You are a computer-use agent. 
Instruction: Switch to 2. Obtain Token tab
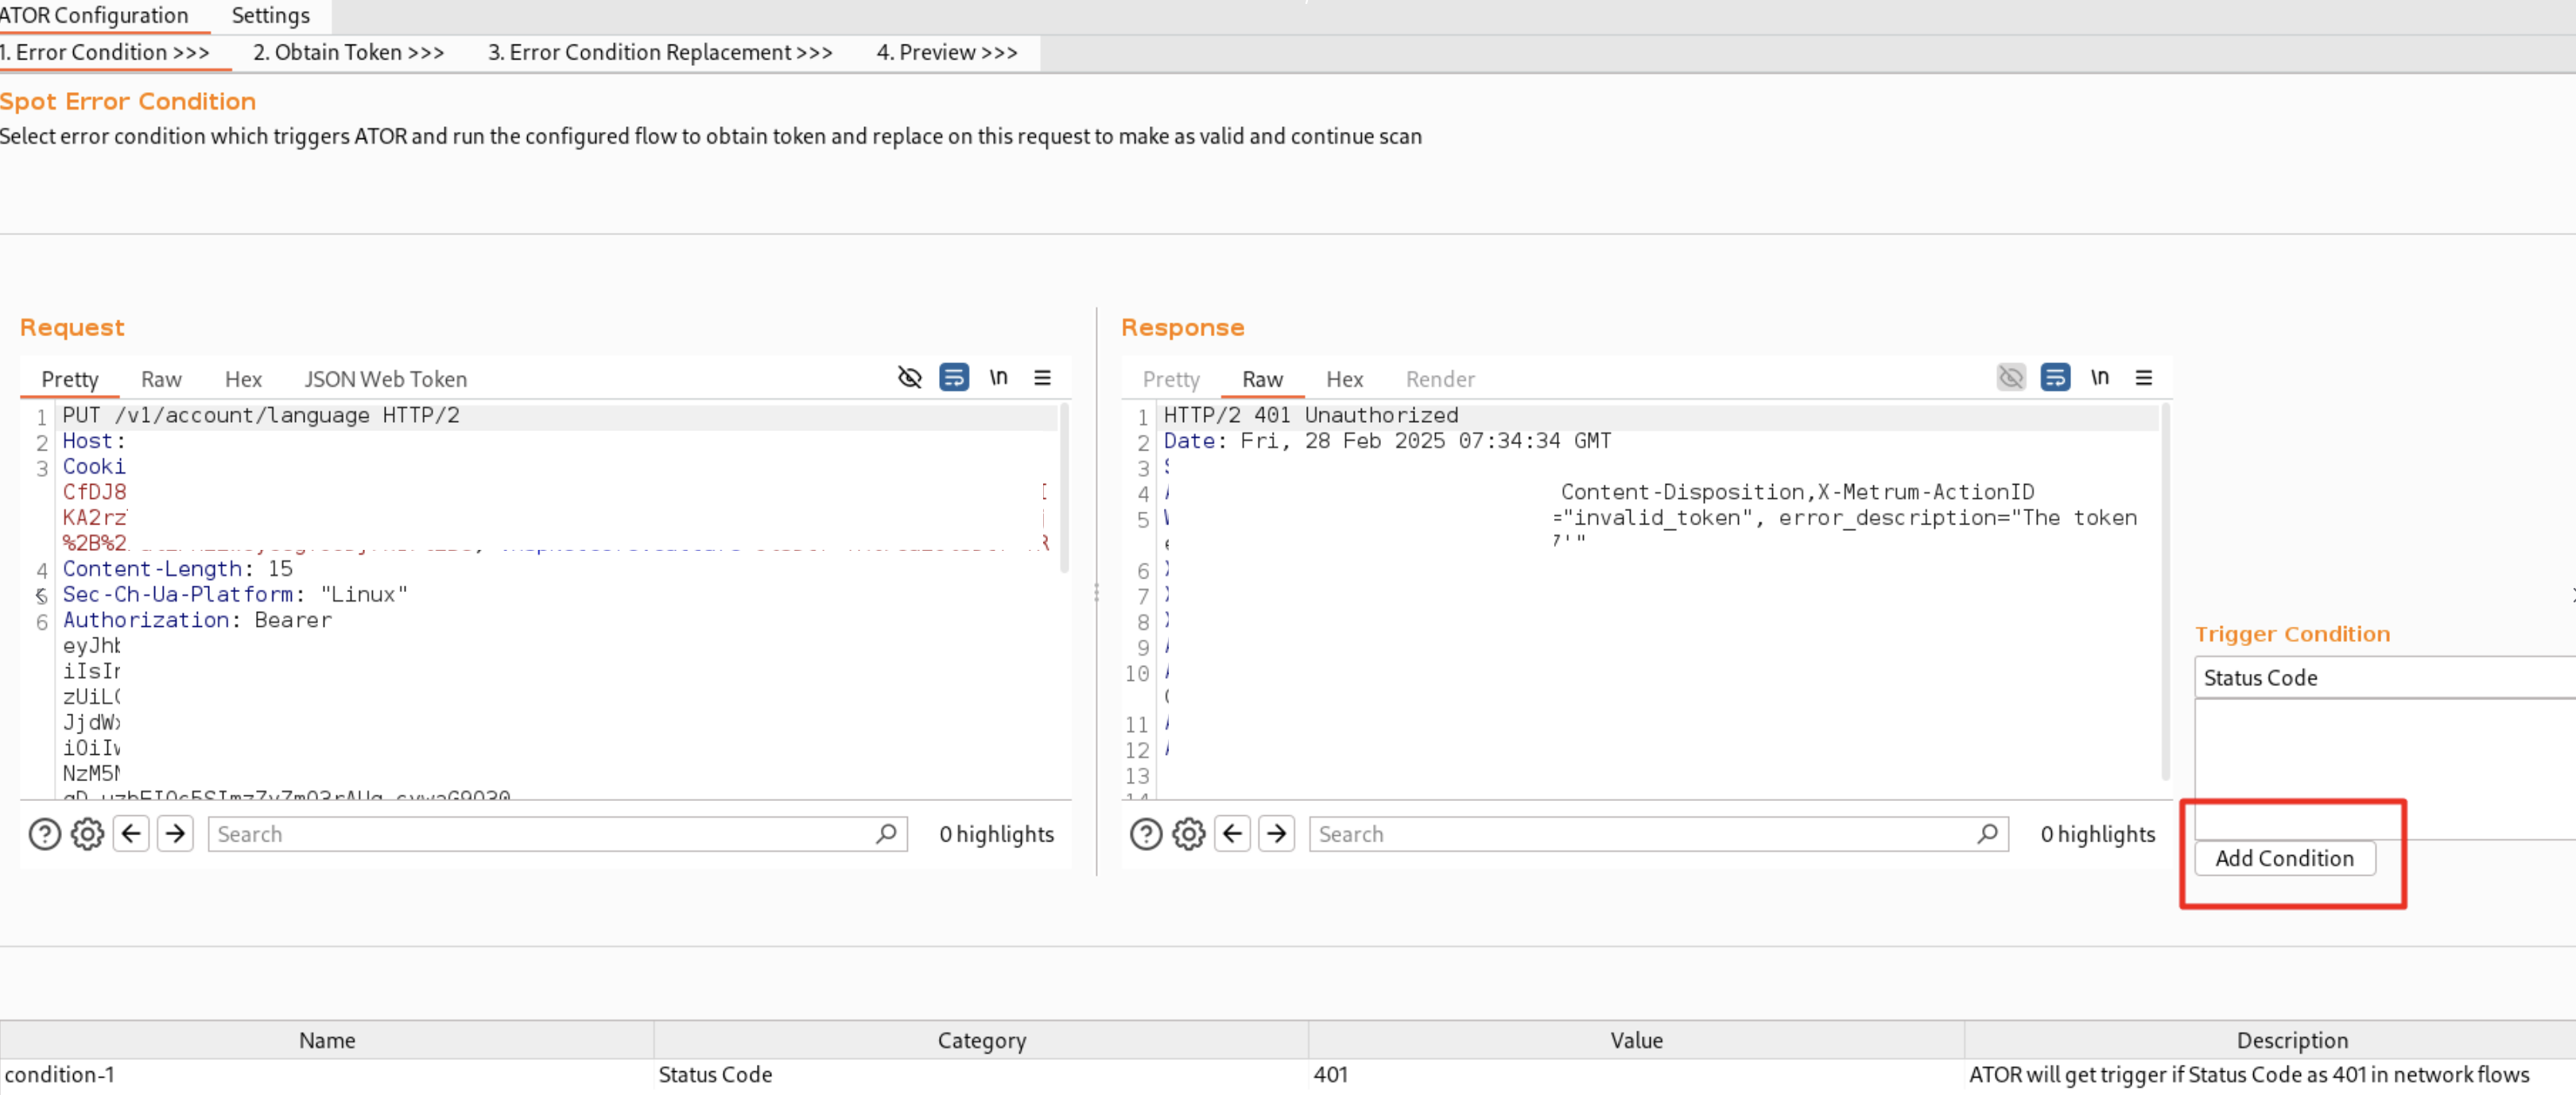(348, 52)
